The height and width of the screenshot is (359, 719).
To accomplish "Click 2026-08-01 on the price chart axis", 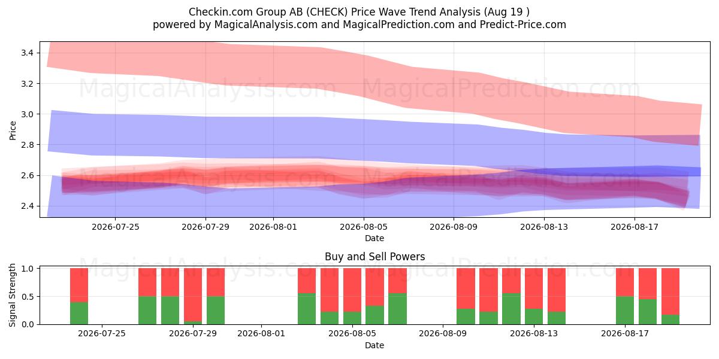I will pyautogui.click(x=273, y=227).
